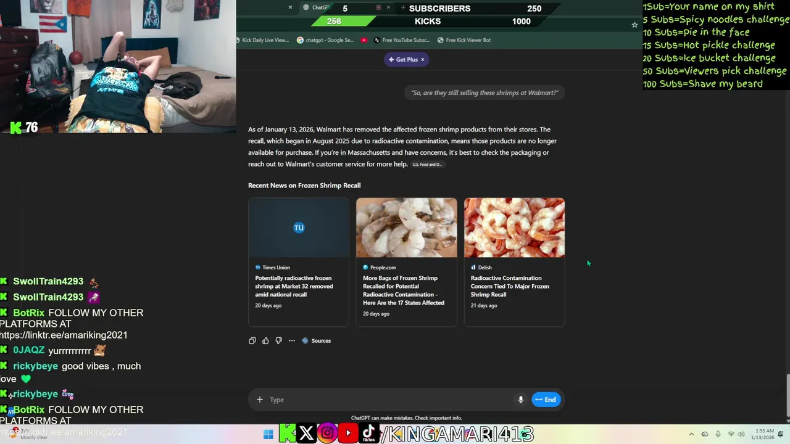Close the ChatGPT browser tab

click(388, 7)
